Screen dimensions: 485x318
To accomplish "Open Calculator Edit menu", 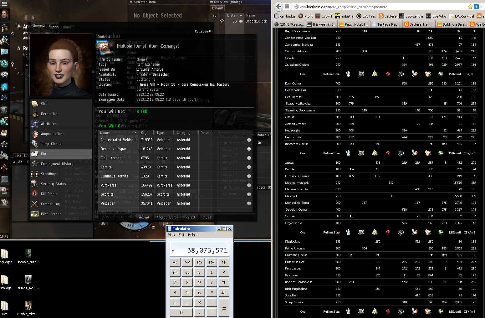I will coord(182,235).
